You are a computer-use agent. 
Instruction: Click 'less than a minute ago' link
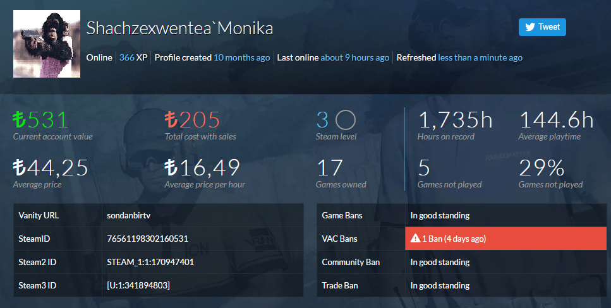[480, 57]
